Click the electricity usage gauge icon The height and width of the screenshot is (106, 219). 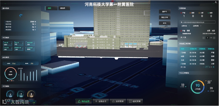point(21,94)
